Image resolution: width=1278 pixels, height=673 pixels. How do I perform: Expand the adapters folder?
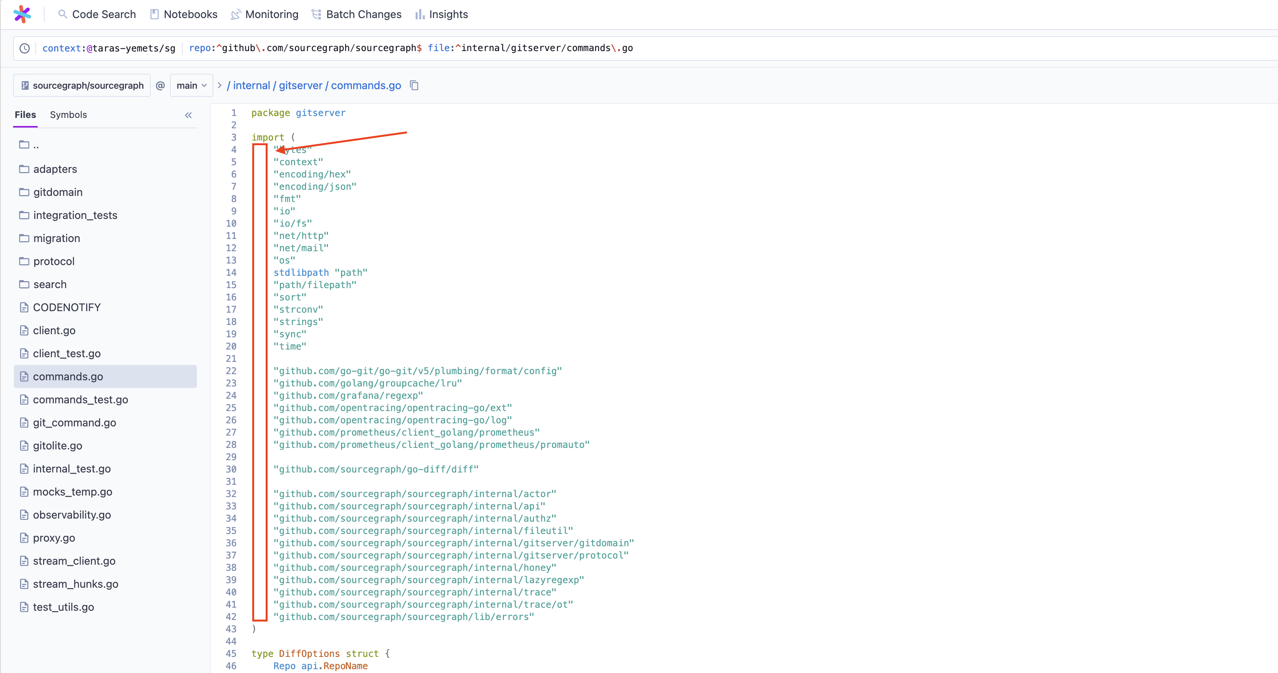55,169
